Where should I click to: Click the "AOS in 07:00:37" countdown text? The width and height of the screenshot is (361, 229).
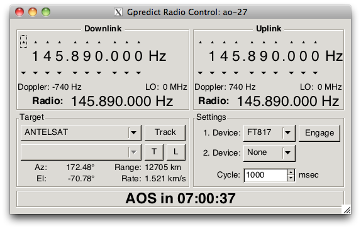coord(181,198)
